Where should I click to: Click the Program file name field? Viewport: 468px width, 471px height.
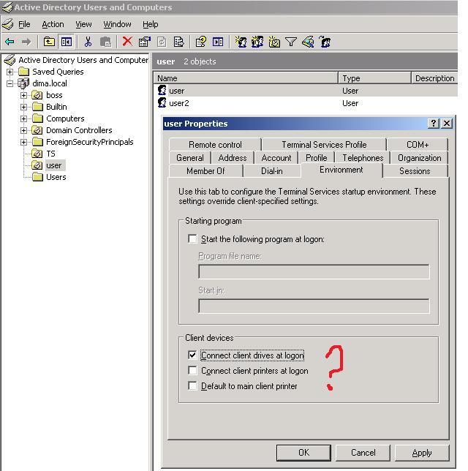point(314,271)
